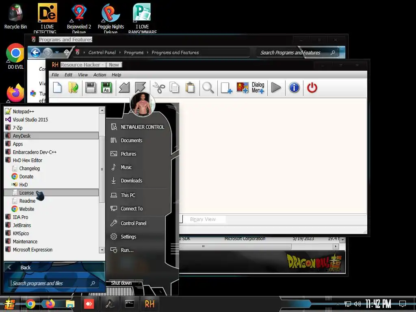
Task: Expand Microsoft Expression folder
Action: pyautogui.click(x=52, y=250)
